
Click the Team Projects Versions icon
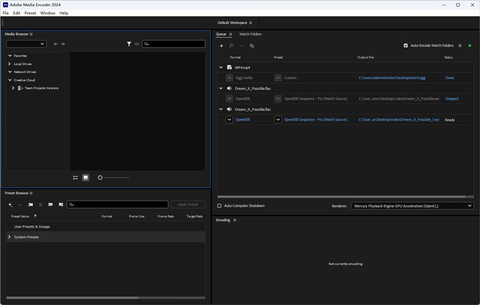(x=20, y=88)
